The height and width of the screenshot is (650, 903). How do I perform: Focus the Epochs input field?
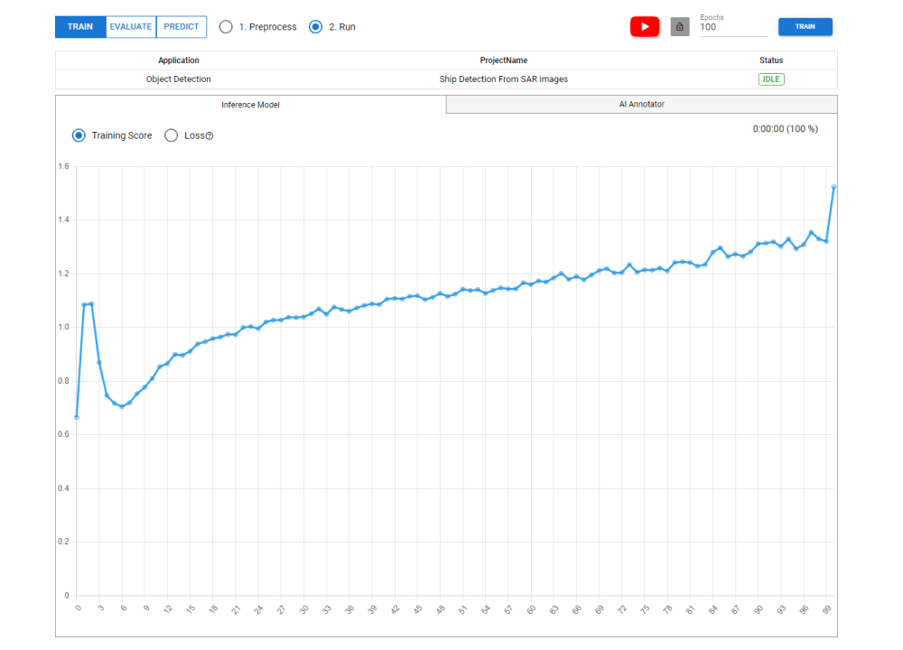pyautogui.click(x=731, y=28)
